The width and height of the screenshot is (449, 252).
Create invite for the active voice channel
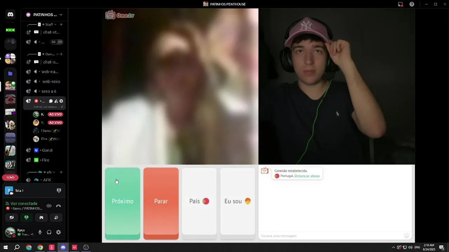click(x=56, y=101)
